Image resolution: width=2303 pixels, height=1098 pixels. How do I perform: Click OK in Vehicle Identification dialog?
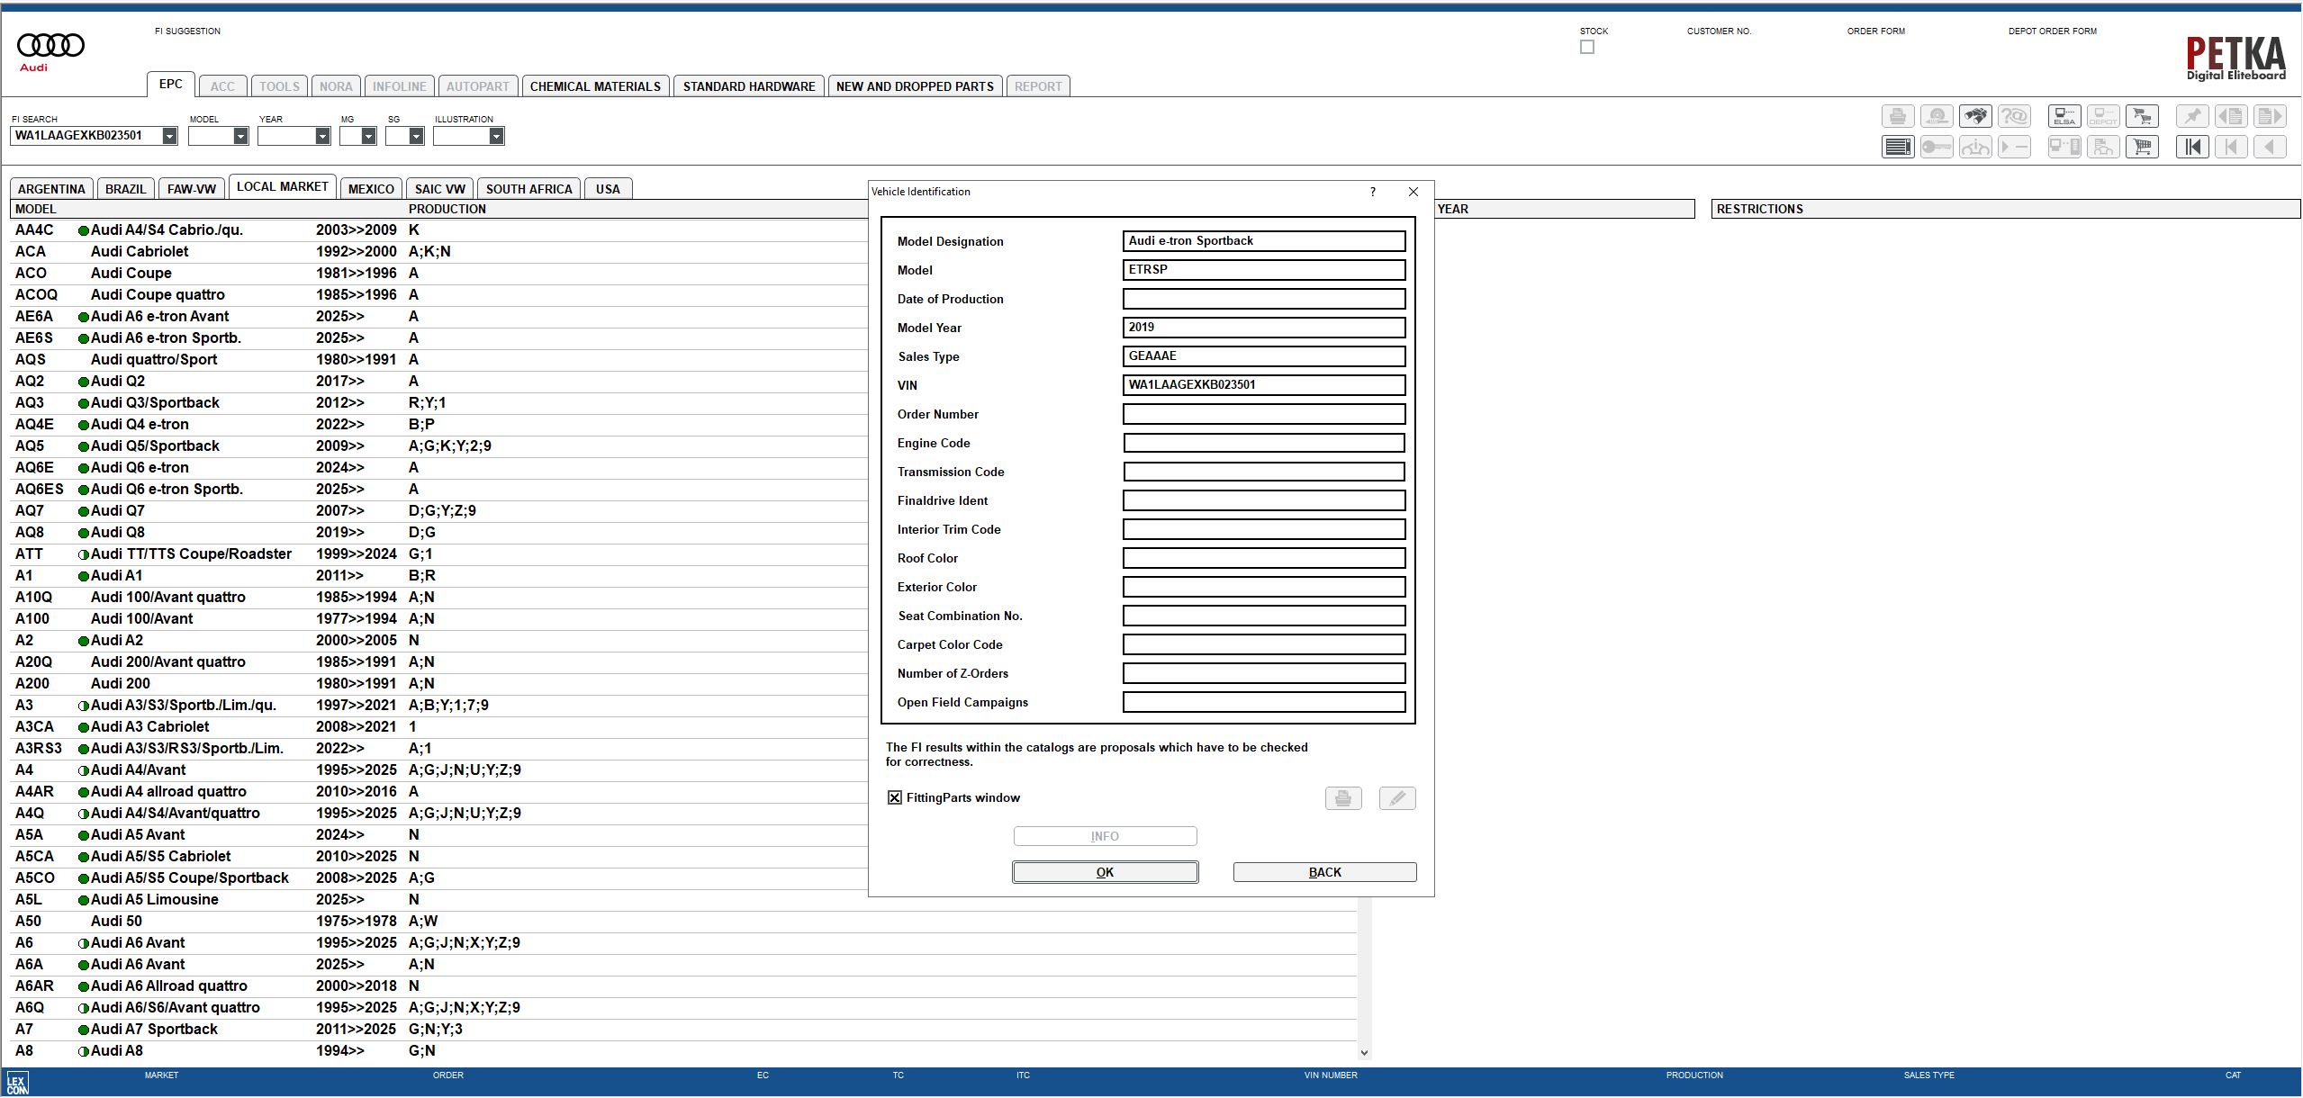point(1105,872)
